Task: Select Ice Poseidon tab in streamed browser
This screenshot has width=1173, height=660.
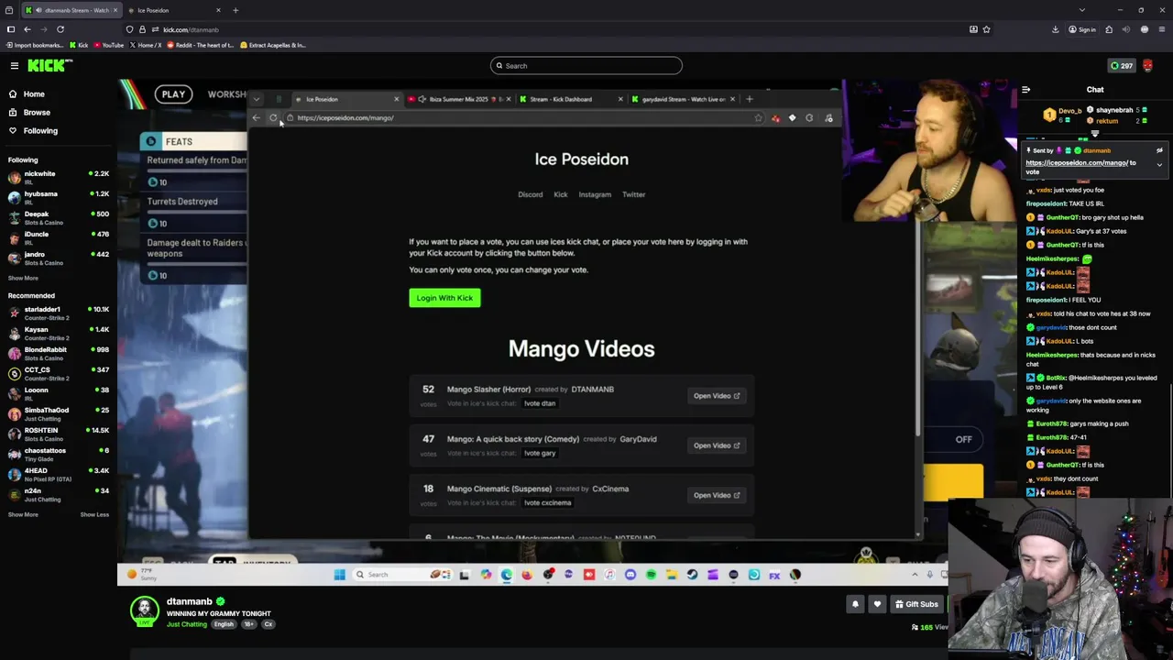Action: (346, 99)
